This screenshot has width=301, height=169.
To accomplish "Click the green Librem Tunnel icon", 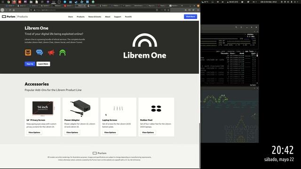I will pyautogui.click(x=63, y=53).
